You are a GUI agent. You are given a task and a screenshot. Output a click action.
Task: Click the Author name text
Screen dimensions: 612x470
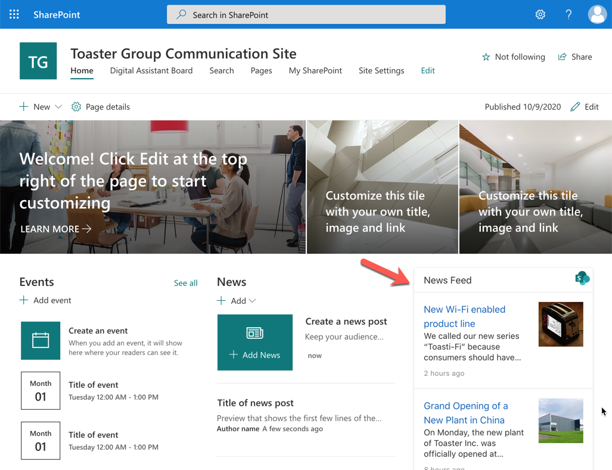(238, 429)
